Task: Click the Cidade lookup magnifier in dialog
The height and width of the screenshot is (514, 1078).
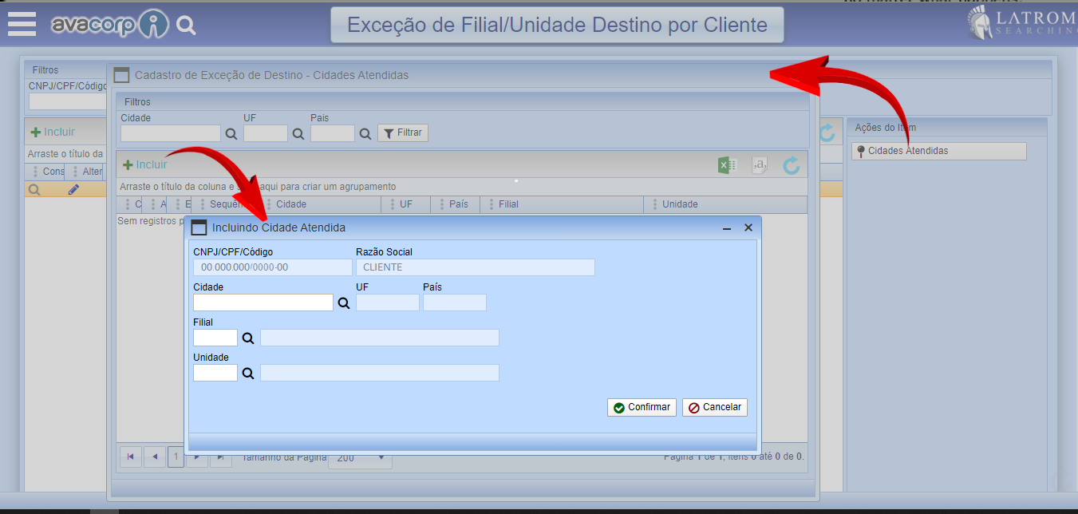Action: [344, 303]
